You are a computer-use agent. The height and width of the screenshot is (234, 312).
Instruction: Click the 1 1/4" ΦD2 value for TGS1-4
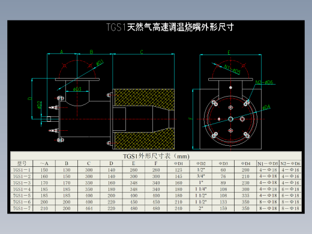coord(201,189)
